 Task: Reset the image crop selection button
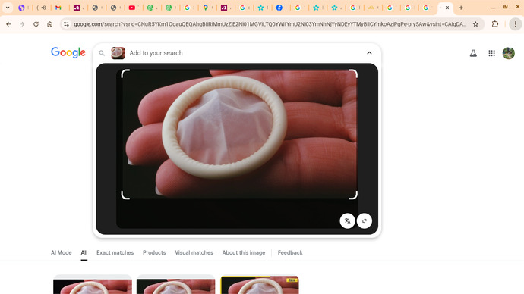point(365,220)
